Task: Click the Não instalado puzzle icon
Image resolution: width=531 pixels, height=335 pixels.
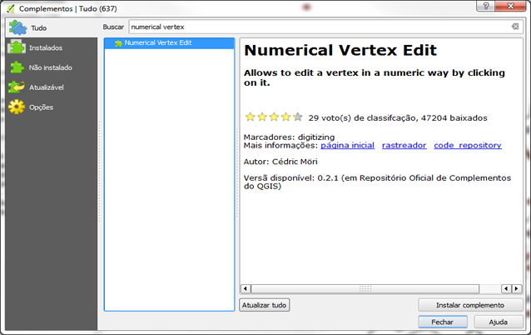Action: [16, 67]
